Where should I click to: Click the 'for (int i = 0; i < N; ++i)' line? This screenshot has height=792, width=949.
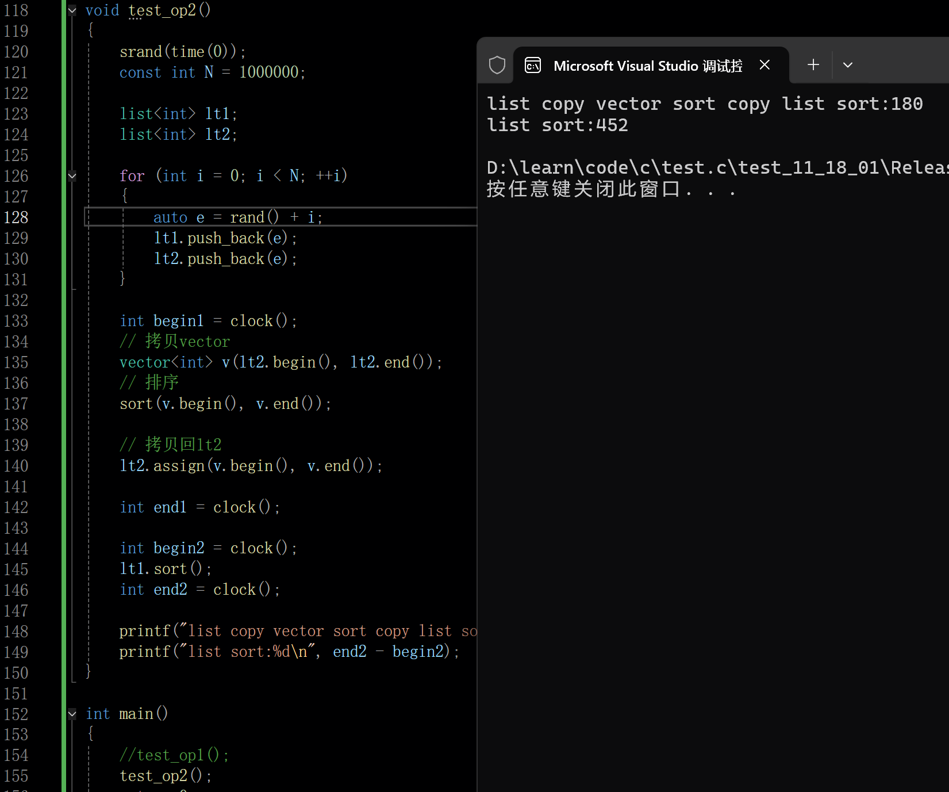coord(233,176)
